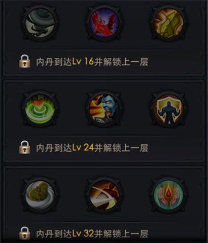208x243 pixels.
Task: Click the gold Lv 24 level number
Action: tap(83, 147)
